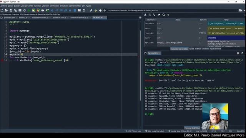Browse working directory folder icon
This screenshot has height=138, width=246.
click(x=241, y=10)
